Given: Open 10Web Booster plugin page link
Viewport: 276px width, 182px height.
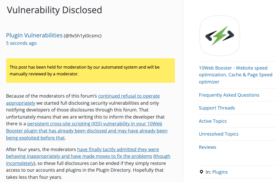Looking at the screenshot, I should pyautogui.click(x=235, y=75).
